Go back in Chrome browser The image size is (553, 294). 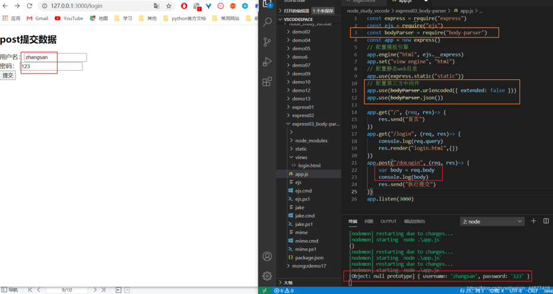(x=5, y=6)
